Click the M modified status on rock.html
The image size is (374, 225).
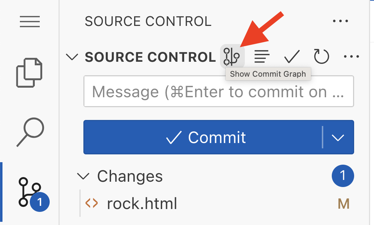[344, 204]
